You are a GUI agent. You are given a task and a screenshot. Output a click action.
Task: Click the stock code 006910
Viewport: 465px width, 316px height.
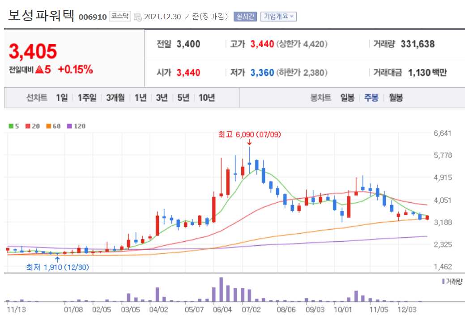(x=93, y=17)
